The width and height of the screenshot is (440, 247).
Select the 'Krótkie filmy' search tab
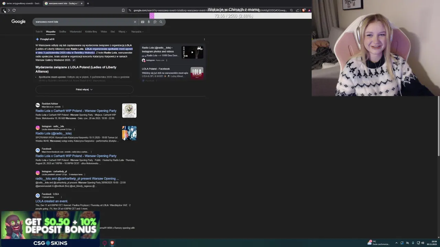(x=91, y=32)
